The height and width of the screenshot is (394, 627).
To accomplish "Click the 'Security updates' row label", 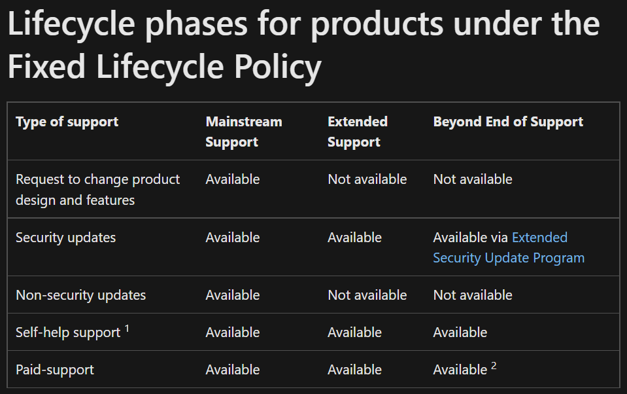I will pyautogui.click(x=65, y=238).
